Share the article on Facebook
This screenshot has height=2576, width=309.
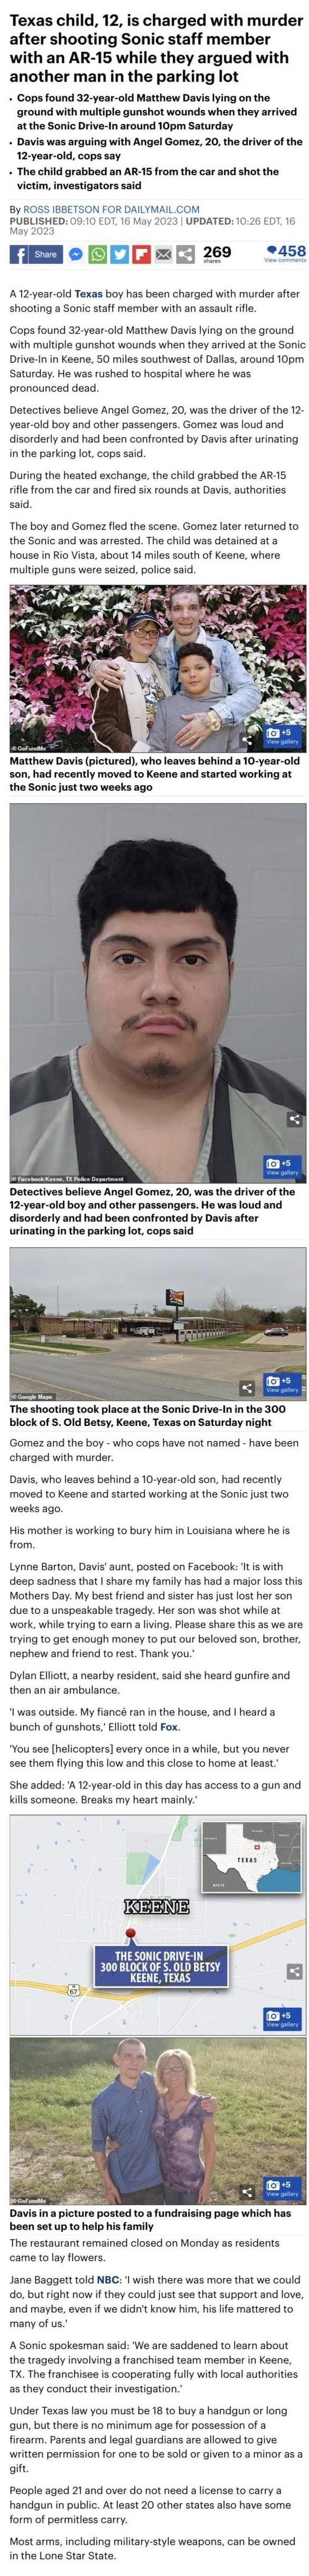coord(36,254)
